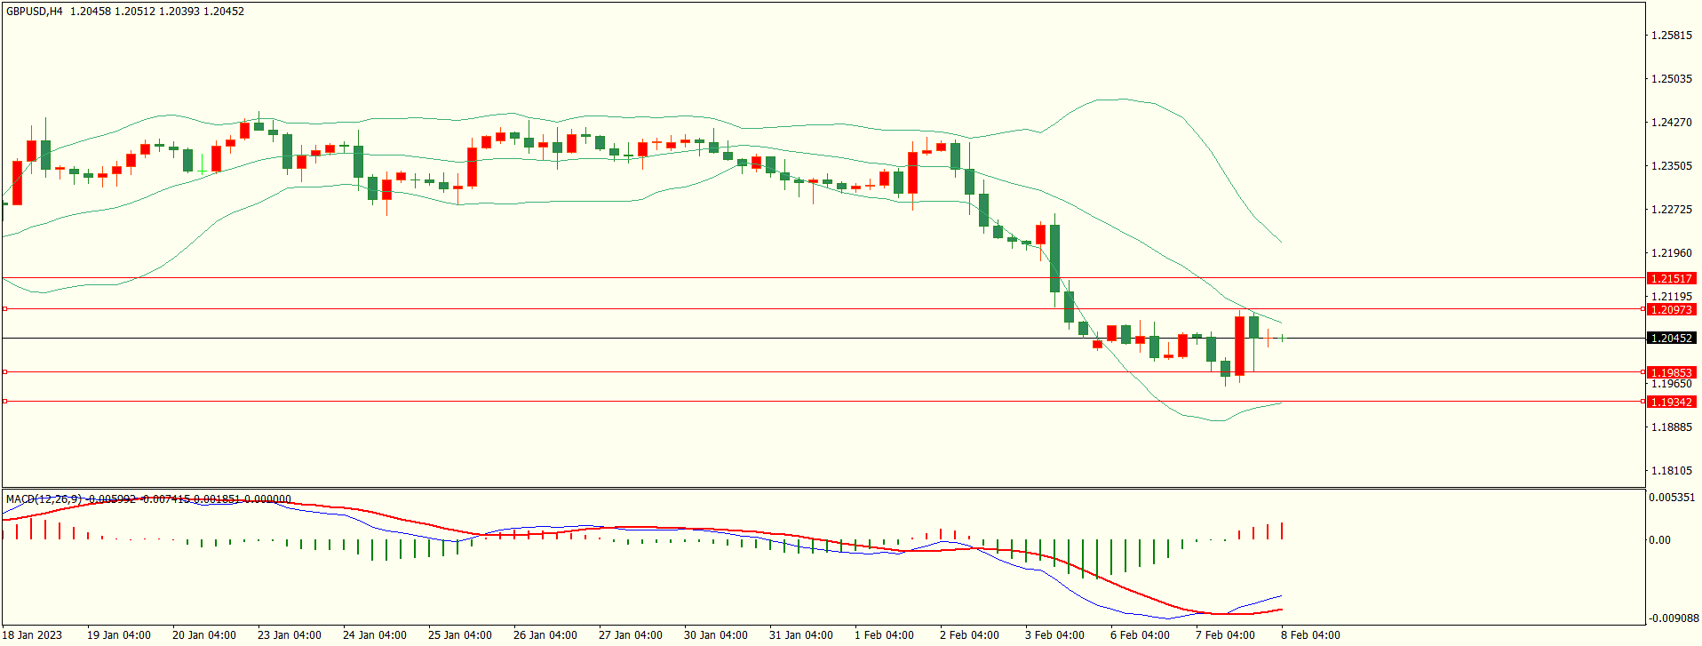Click the current price 1.20452 label
1702x646 pixels.
(1671, 339)
